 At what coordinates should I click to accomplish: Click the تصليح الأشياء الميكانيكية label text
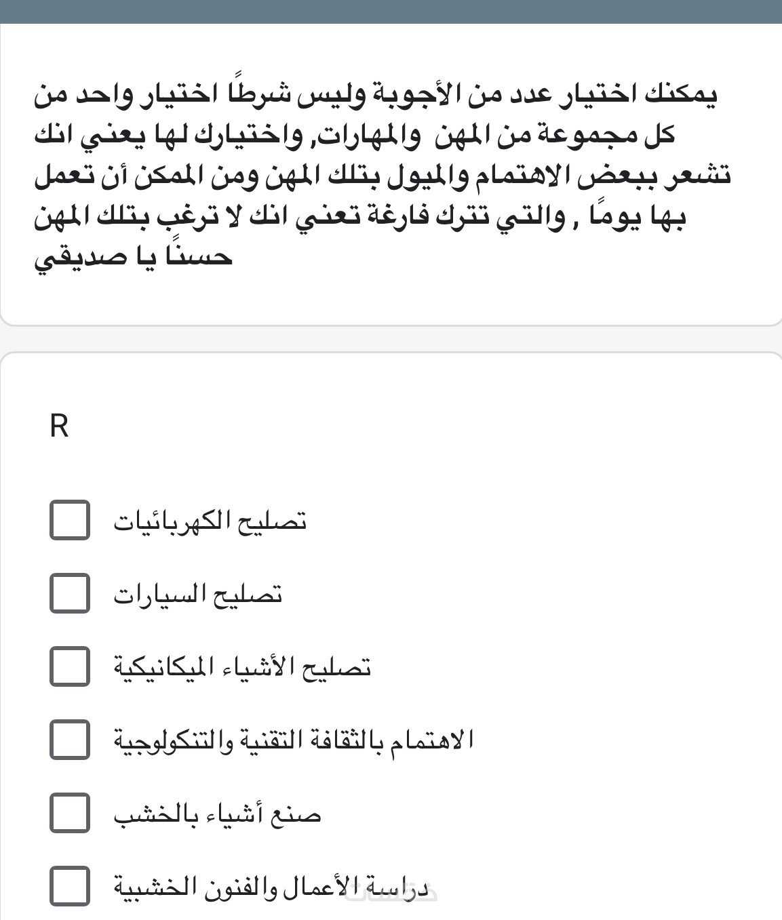[242, 667]
